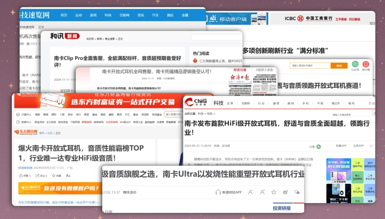385x219 pixels.
Task: Click the 请输入查询的关键词 search field
Action: pyautogui.click(x=311, y=65)
